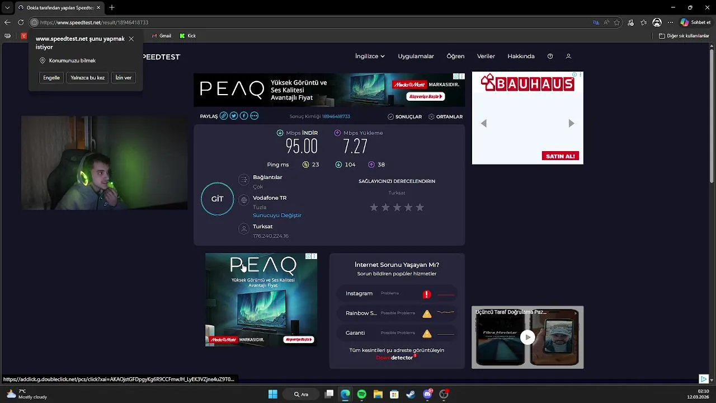Open the İngilizce language dropdown
The image size is (716, 403).
click(x=370, y=57)
